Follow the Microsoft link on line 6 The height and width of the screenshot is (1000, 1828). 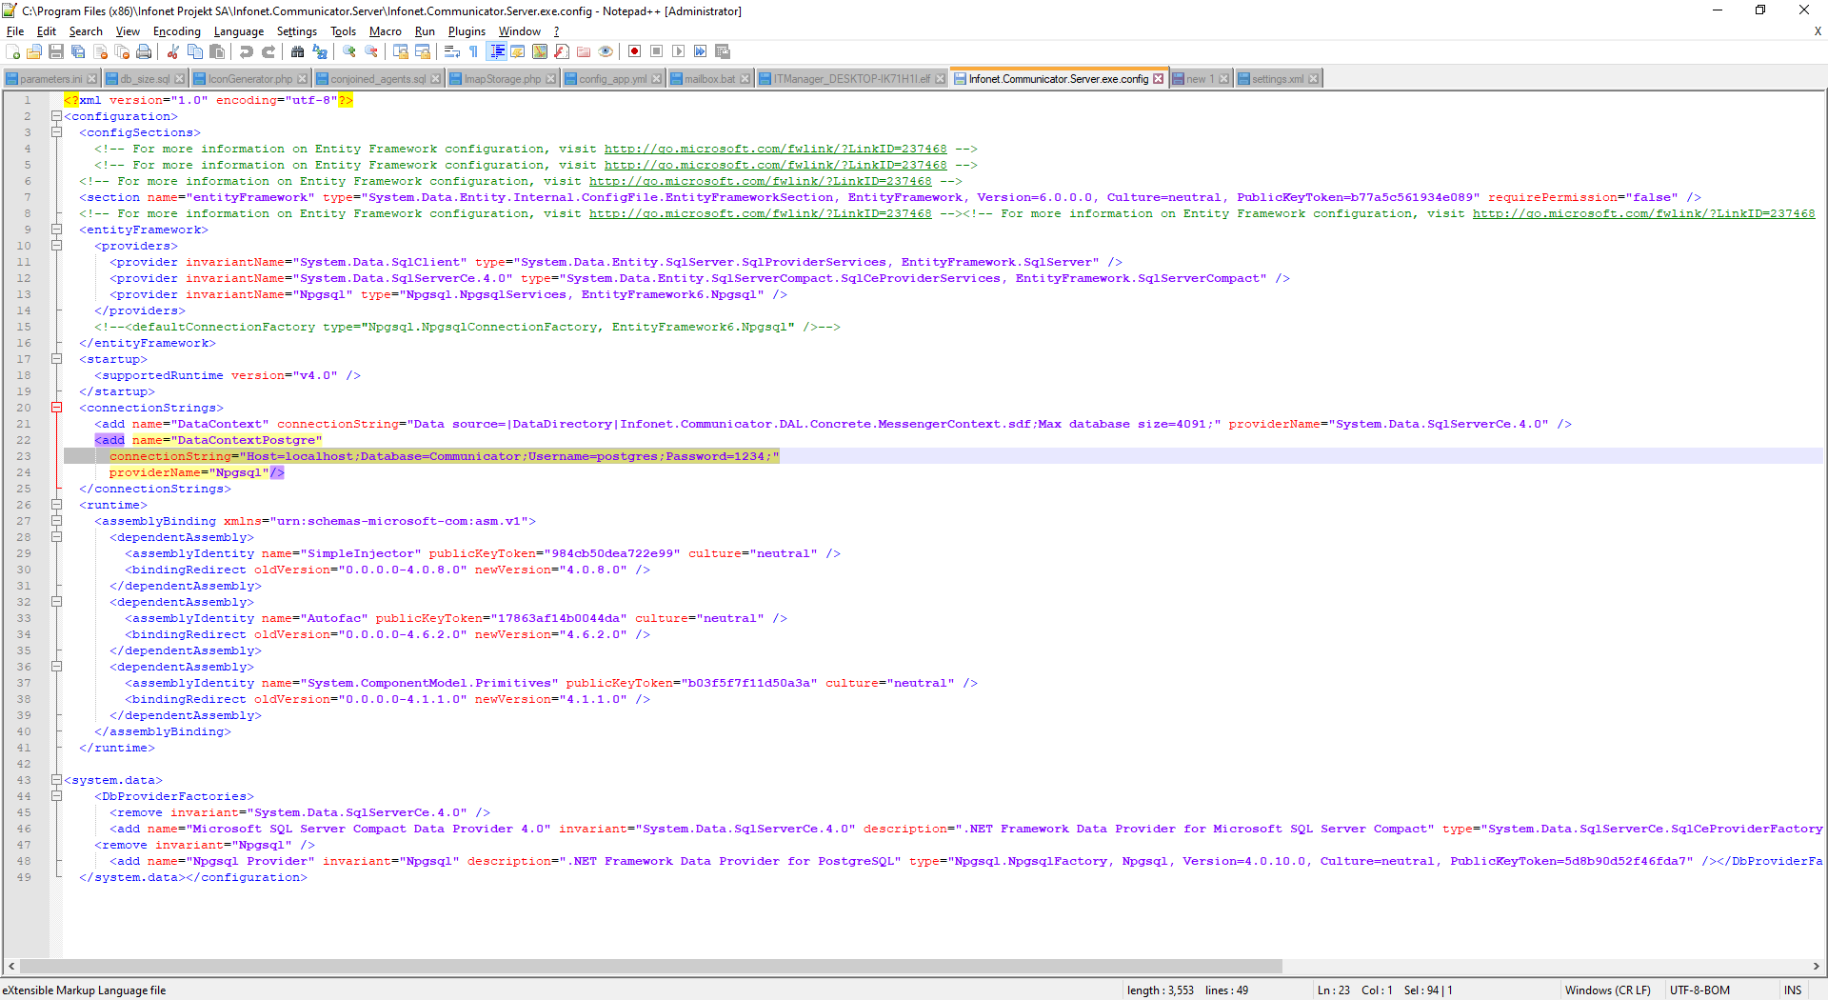click(x=760, y=181)
